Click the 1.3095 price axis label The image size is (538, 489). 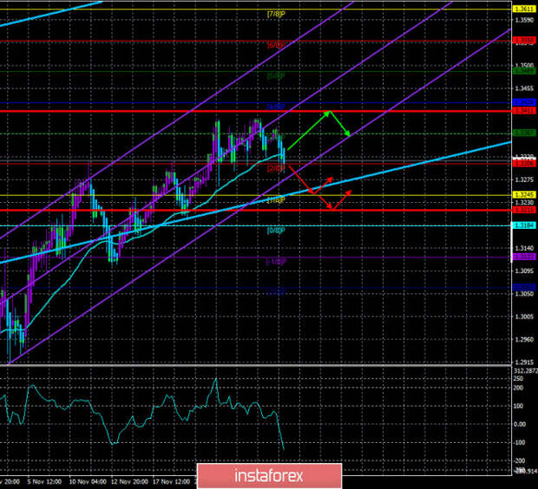(x=525, y=271)
